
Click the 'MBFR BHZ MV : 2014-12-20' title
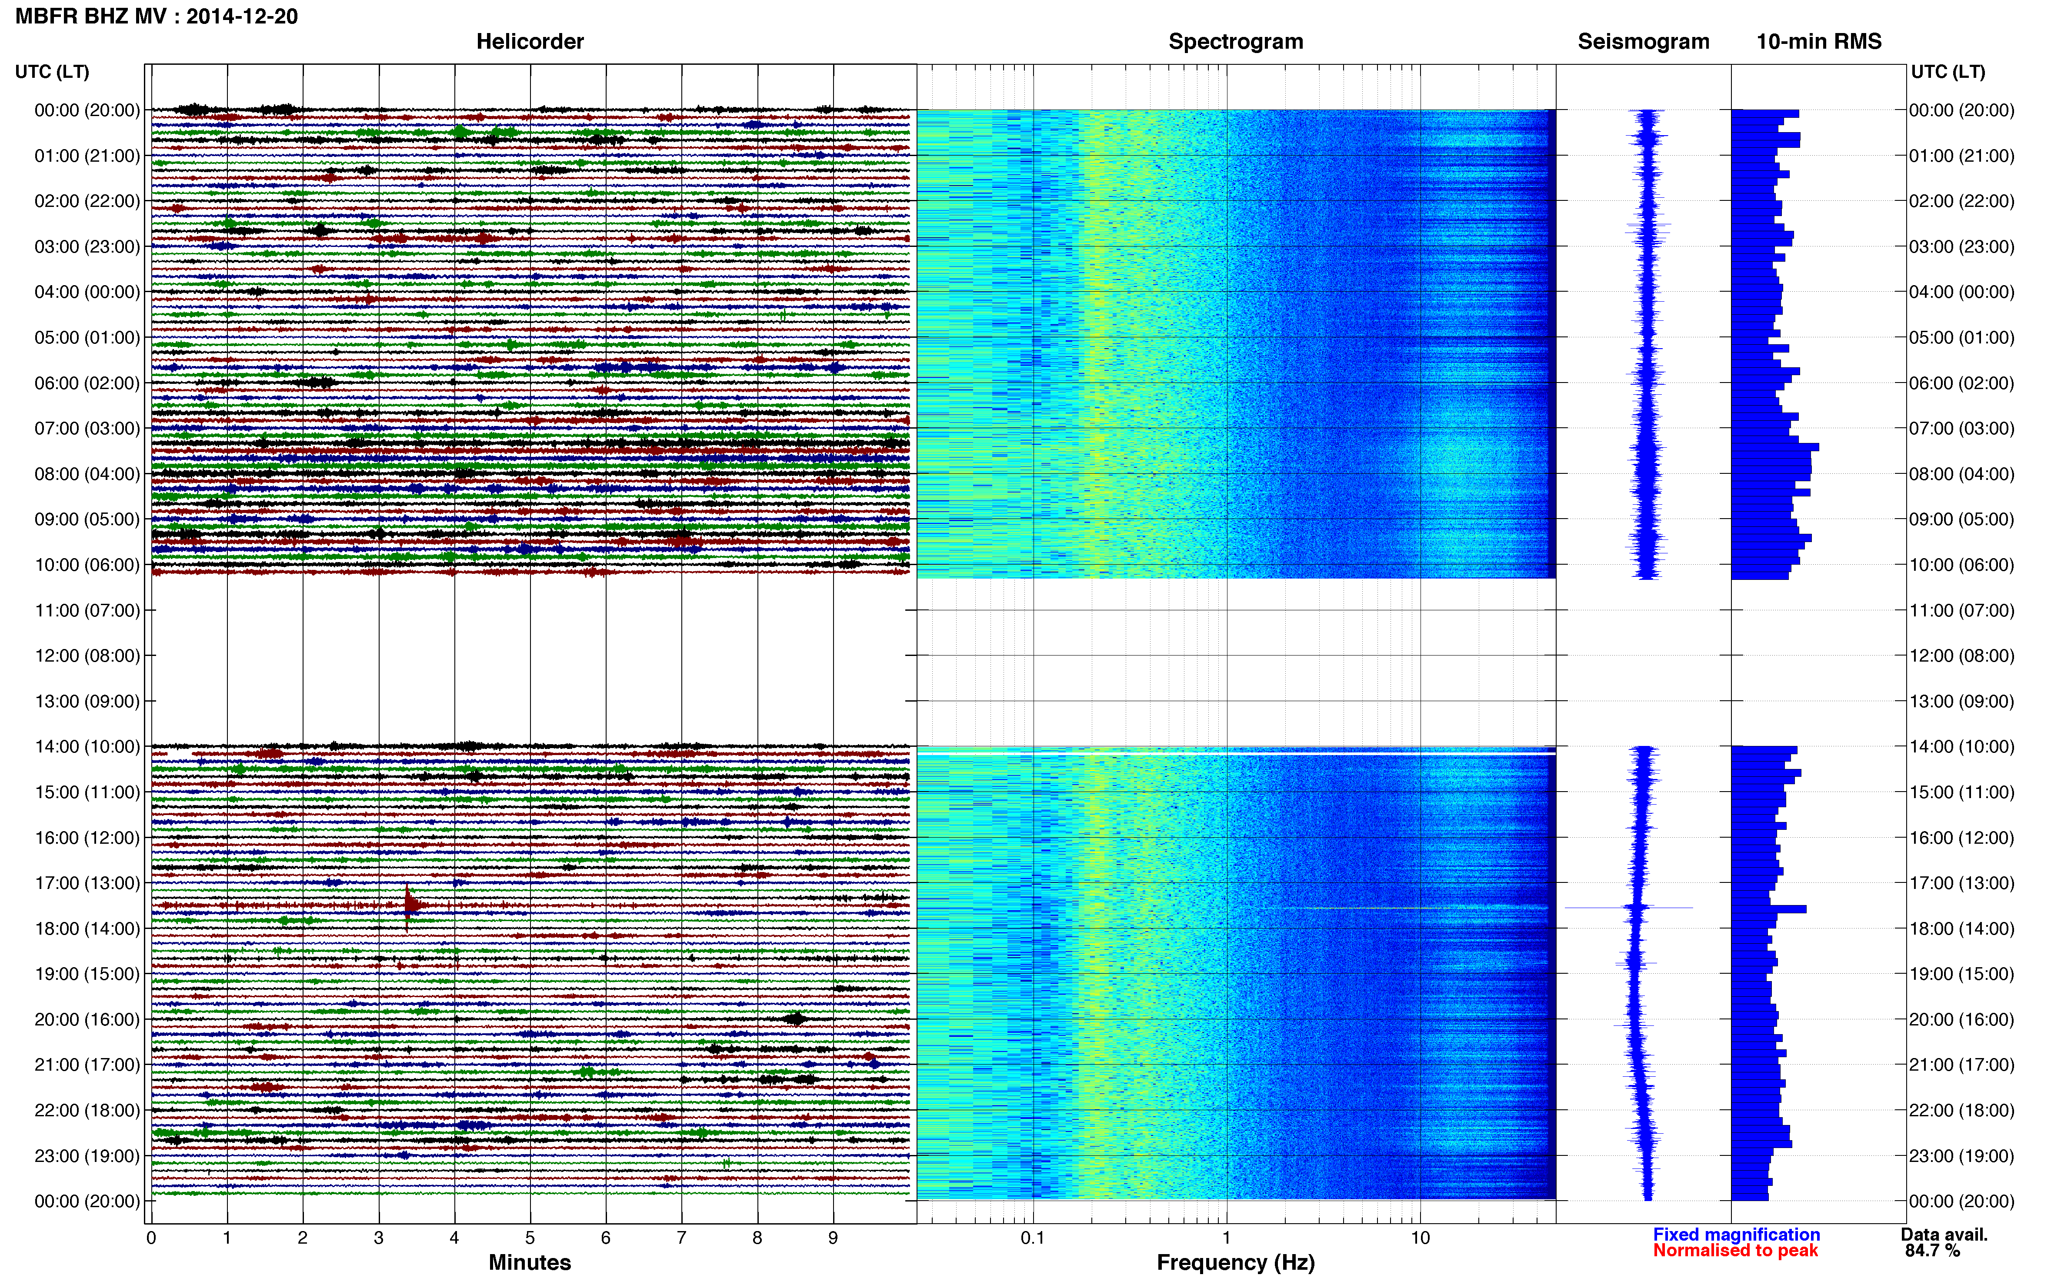pyautogui.click(x=157, y=16)
